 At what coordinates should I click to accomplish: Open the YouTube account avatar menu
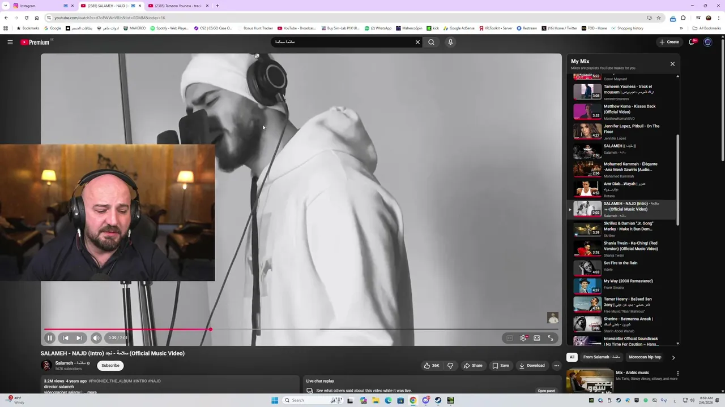point(707,42)
